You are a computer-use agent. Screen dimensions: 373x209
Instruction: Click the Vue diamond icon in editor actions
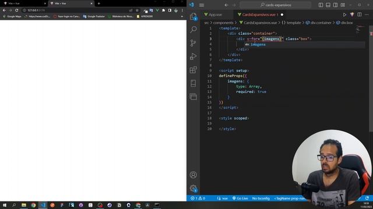coord(352,15)
